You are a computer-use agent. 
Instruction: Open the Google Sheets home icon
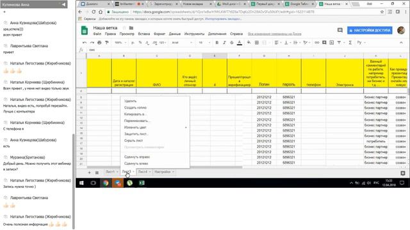click(84, 31)
